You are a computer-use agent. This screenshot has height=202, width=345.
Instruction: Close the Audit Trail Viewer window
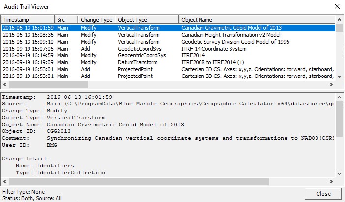tap(337, 6)
